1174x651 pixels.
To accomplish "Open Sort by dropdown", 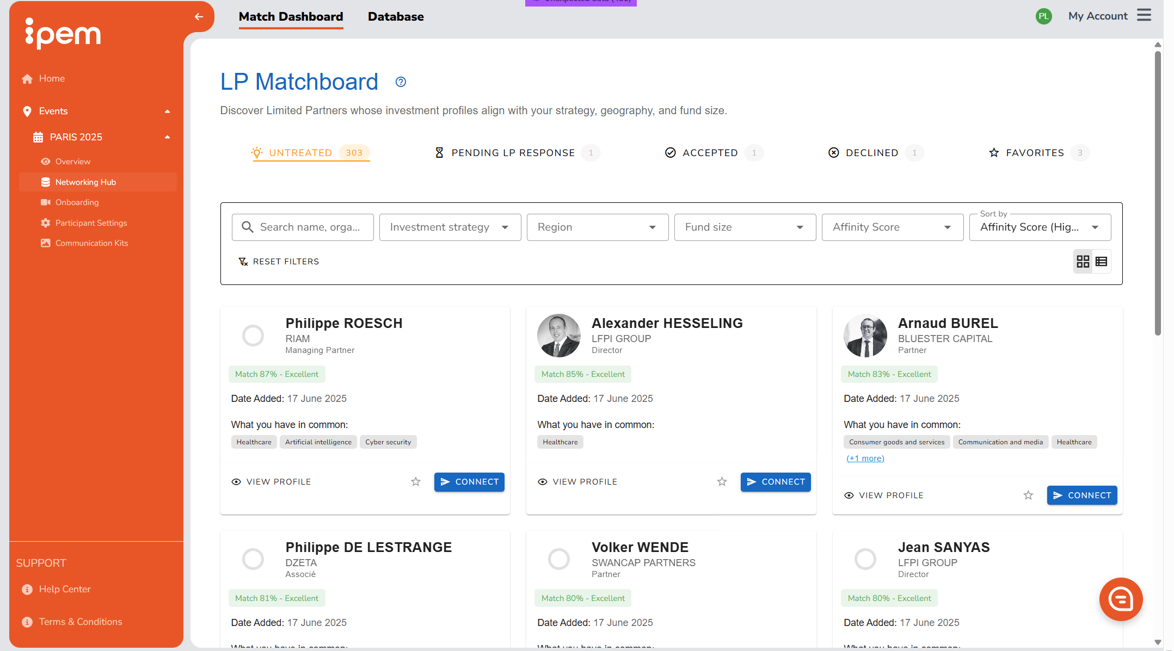I will [x=1040, y=227].
